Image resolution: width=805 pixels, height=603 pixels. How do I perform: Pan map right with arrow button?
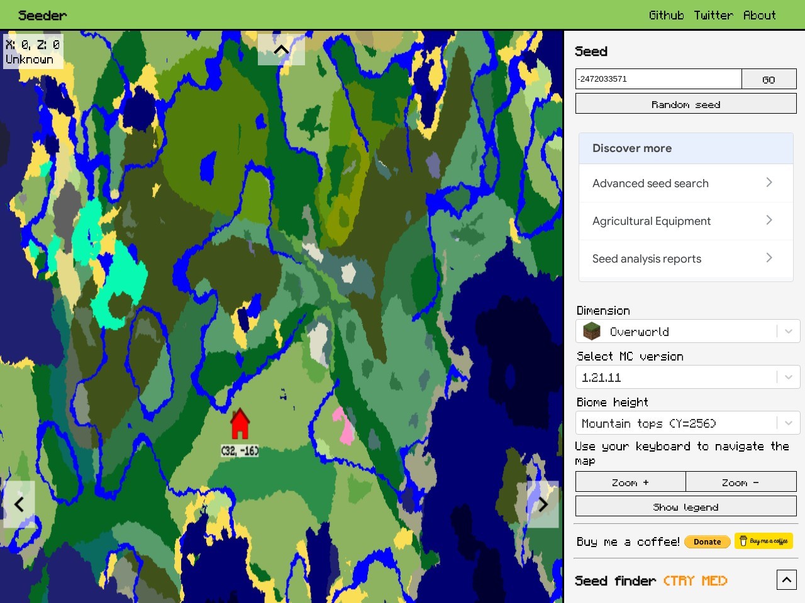(543, 504)
